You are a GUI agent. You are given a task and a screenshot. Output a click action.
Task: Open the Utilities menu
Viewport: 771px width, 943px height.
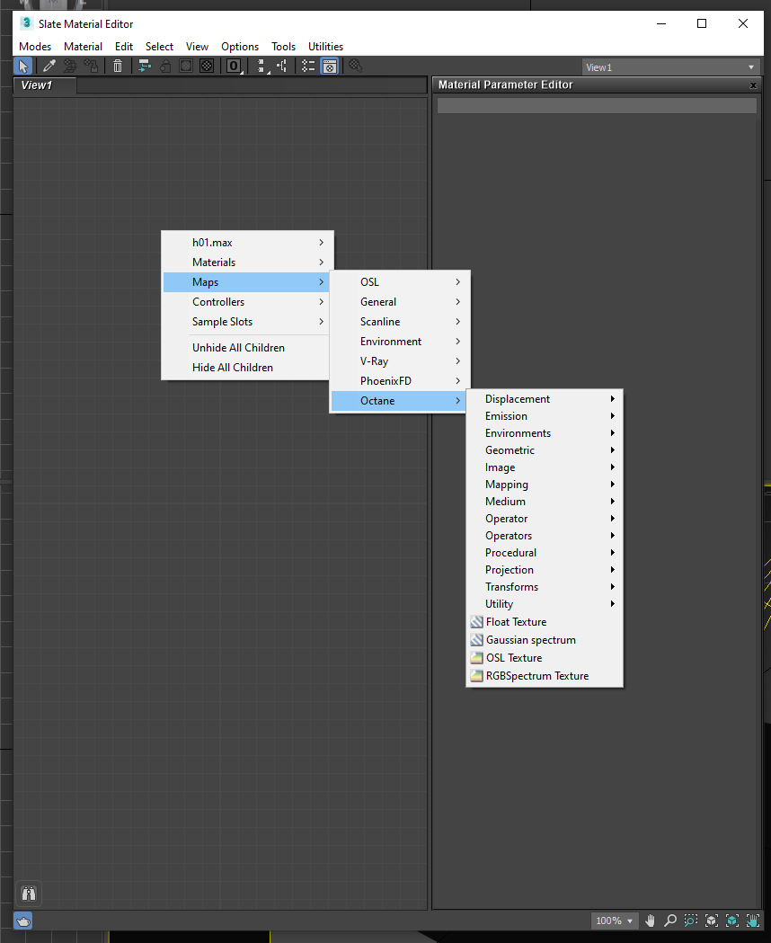pos(325,47)
